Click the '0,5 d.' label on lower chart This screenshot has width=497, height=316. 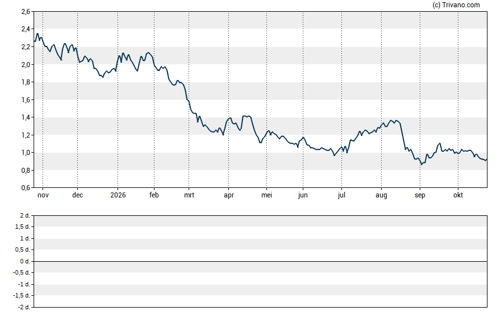[22, 250]
